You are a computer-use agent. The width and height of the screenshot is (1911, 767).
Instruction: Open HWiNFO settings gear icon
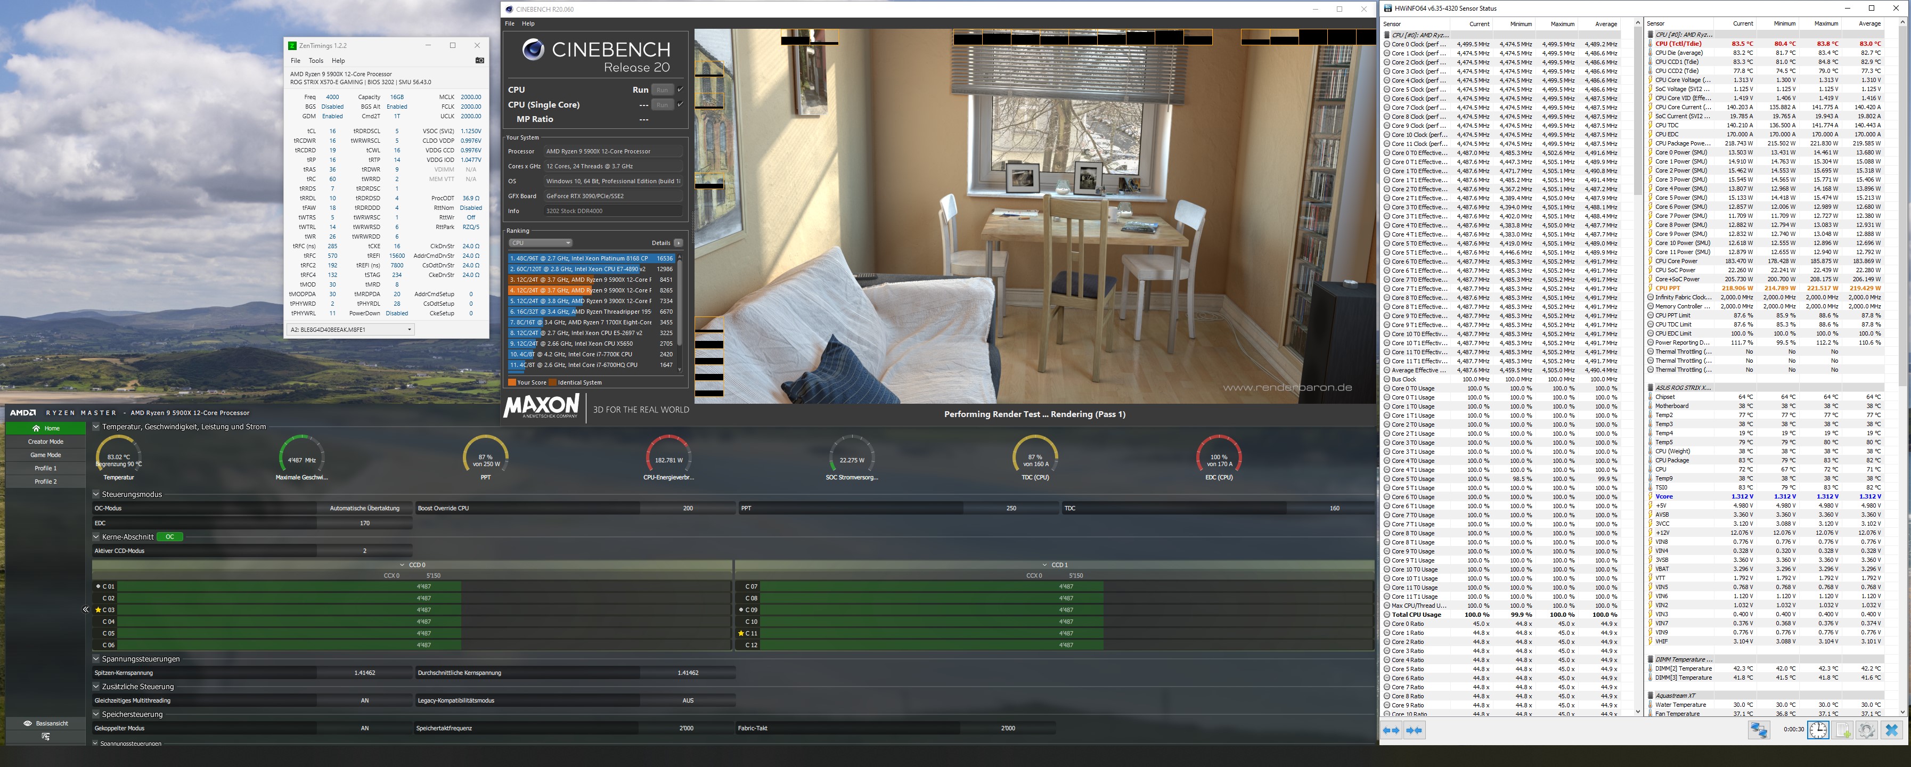click(1866, 731)
